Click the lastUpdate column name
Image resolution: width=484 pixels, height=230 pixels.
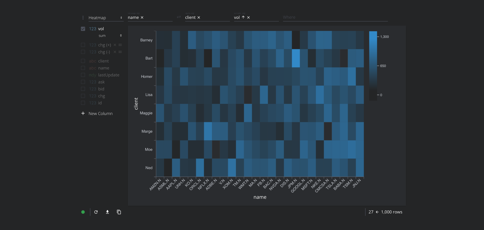[109, 75]
